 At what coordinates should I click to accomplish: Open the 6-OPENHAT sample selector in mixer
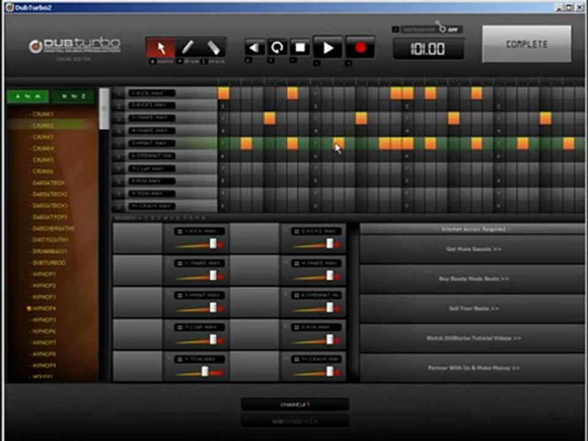pos(316,295)
